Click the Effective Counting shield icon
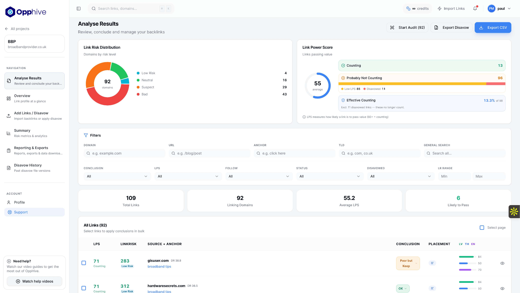This screenshot has width=520, height=293. [343, 100]
